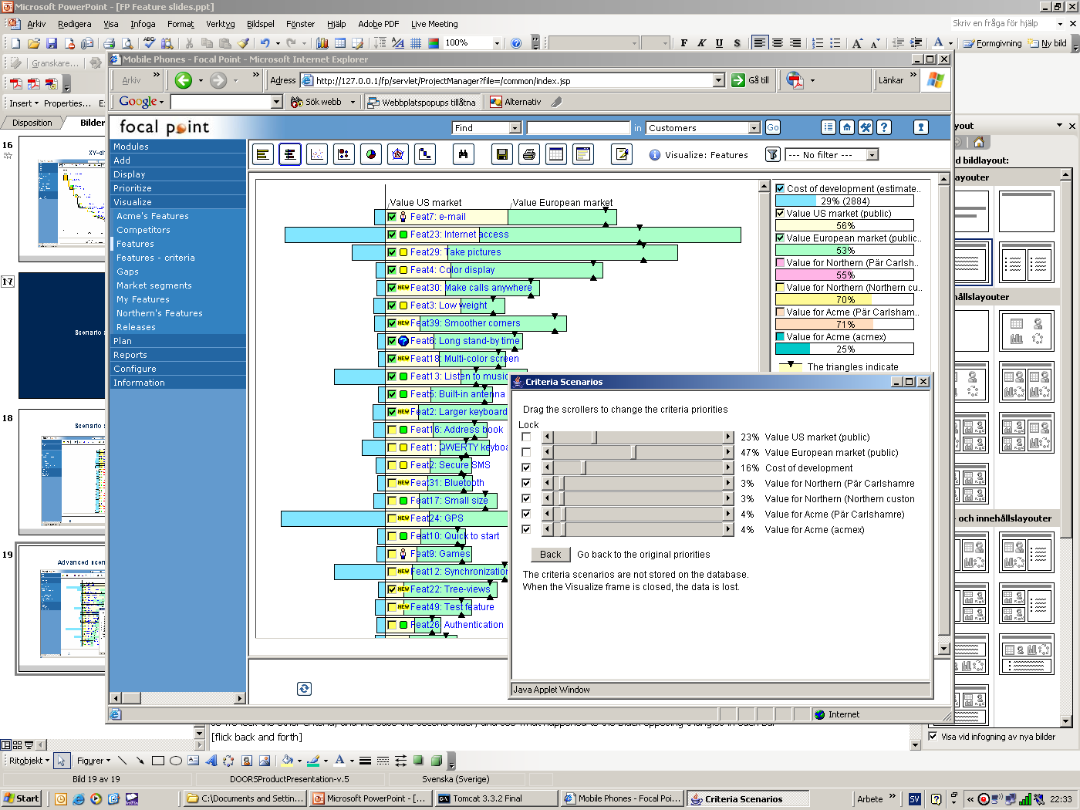Viewport: 1080px width, 810px height.
Task: Toggle checkbox for Feat7: e-mail
Action: (392, 217)
